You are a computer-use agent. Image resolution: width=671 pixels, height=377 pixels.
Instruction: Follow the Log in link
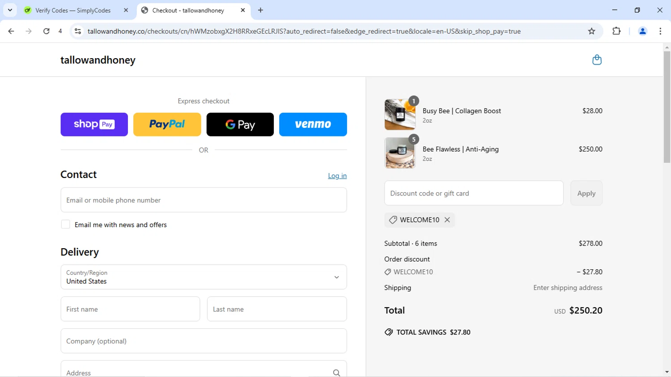(337, 176)
